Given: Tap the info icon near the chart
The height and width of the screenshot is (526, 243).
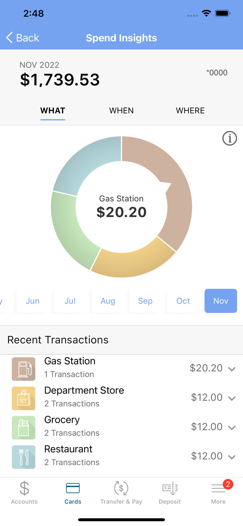Looking at the screenshot, I should tap(230, 138).
